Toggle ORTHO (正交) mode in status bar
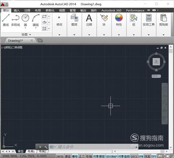This screenshot has width=174, height=158. point(82,156)
